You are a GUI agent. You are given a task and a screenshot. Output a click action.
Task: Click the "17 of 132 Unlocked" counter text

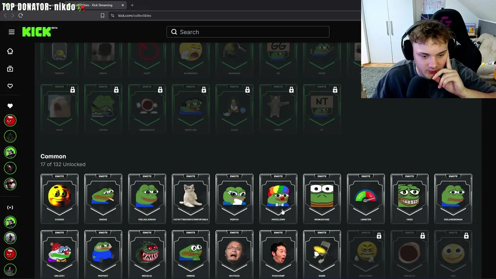click(x=63, y=164)
